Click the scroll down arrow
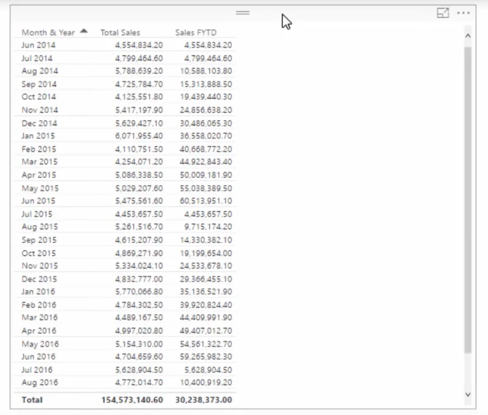The width and height of the screenshot is (488, 415). (x=468, y=394)
